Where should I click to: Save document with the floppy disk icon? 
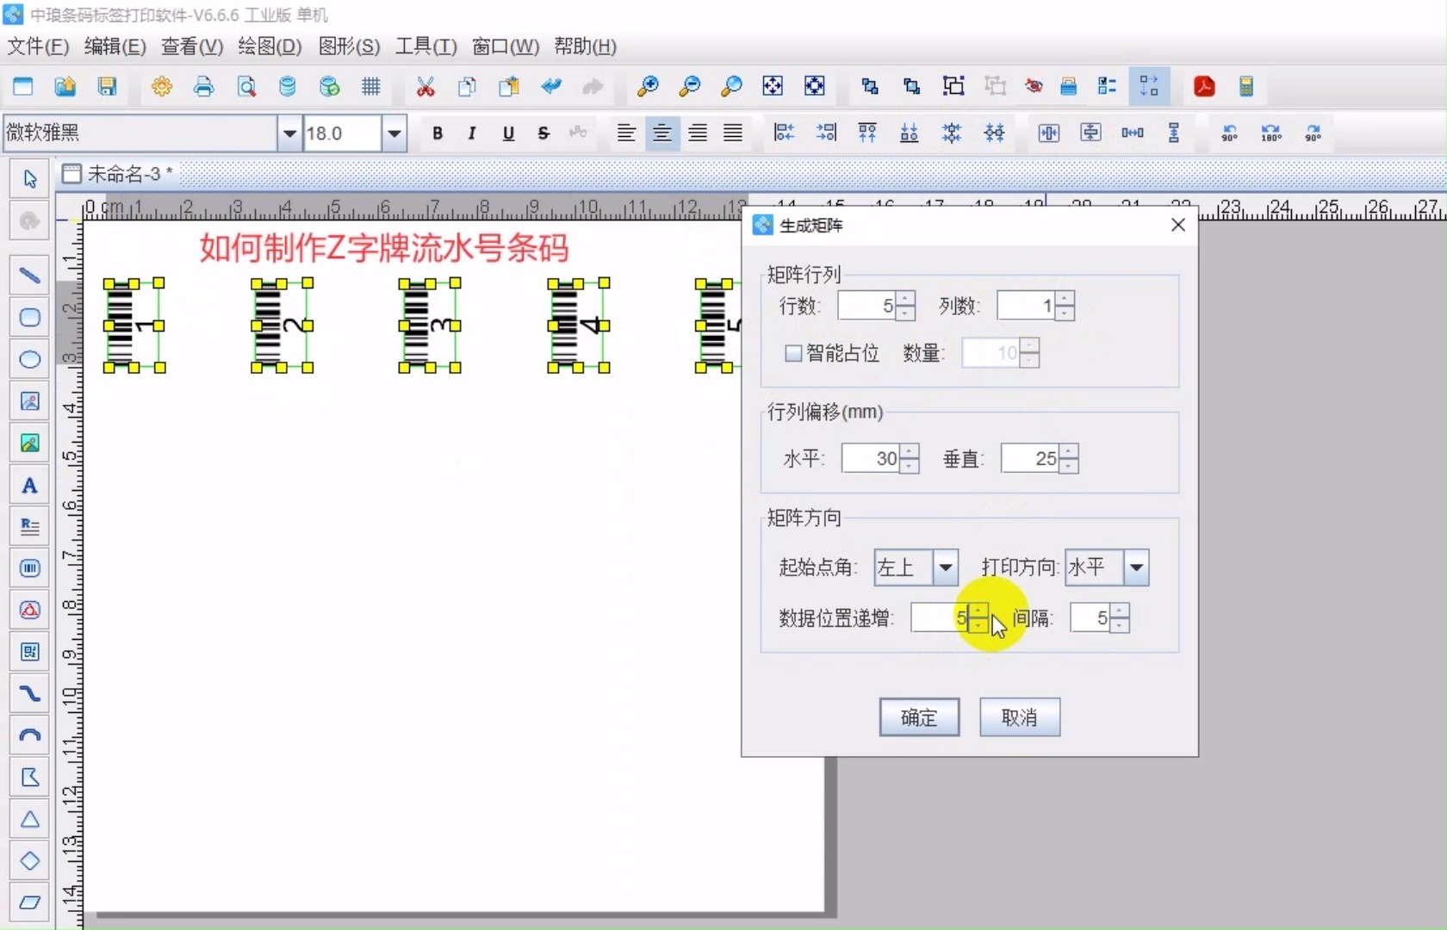coord(107,86)
